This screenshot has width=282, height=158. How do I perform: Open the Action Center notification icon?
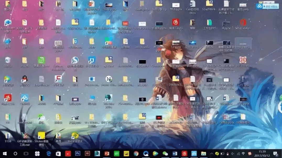pyautogui.click(x=275, y=153)
